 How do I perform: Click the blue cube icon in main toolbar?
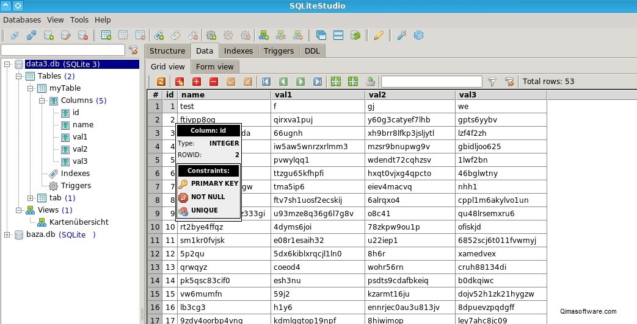(x=419, y=36)
